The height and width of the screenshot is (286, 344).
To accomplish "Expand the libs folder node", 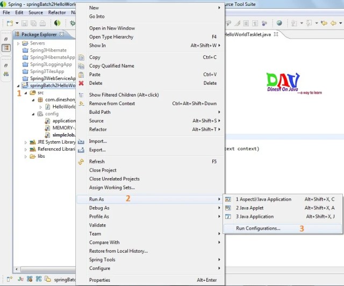I will click(26, 157).
